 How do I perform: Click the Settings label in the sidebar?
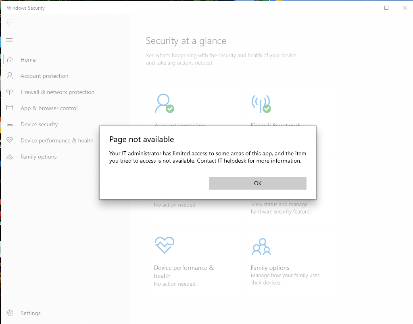pyautogui.click(x=31, y=313)
